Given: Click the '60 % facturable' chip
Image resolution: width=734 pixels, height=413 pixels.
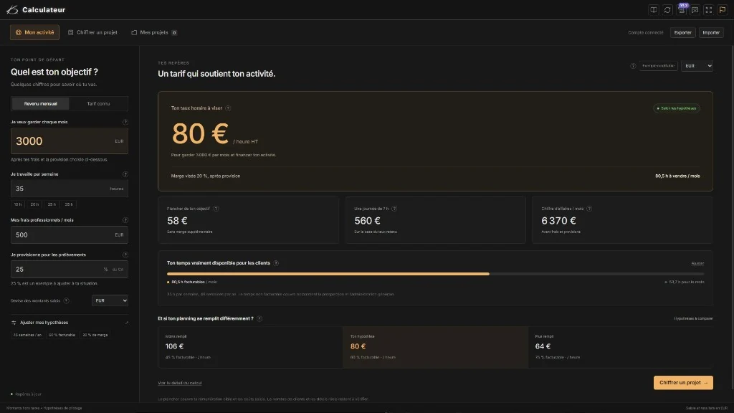Looking at the screenshot, I should pyautogui.click(x=62, y=336).
